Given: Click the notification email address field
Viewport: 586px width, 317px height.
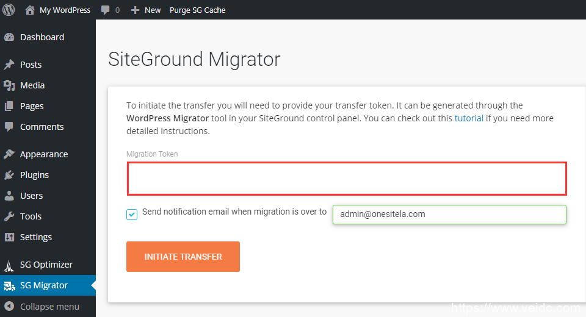Looking at the screenshot, I should (x=449, y=215).
